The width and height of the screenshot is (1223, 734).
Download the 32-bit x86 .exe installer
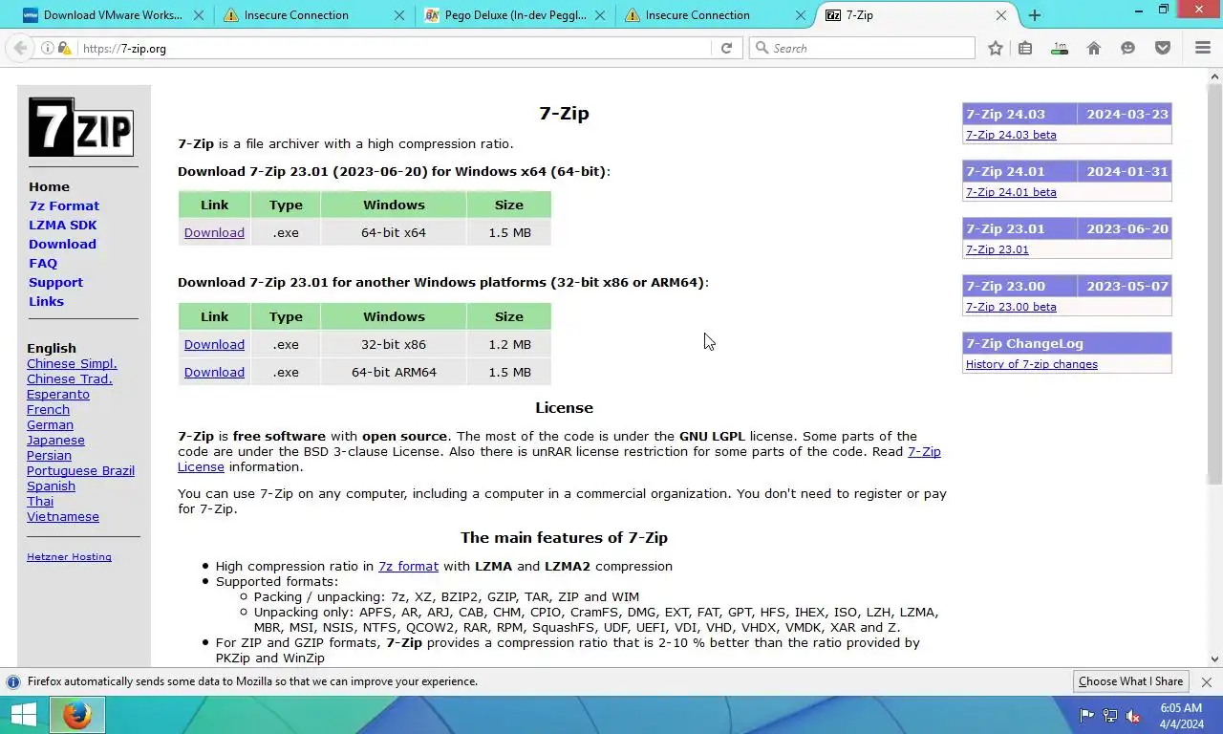[214, 344]
